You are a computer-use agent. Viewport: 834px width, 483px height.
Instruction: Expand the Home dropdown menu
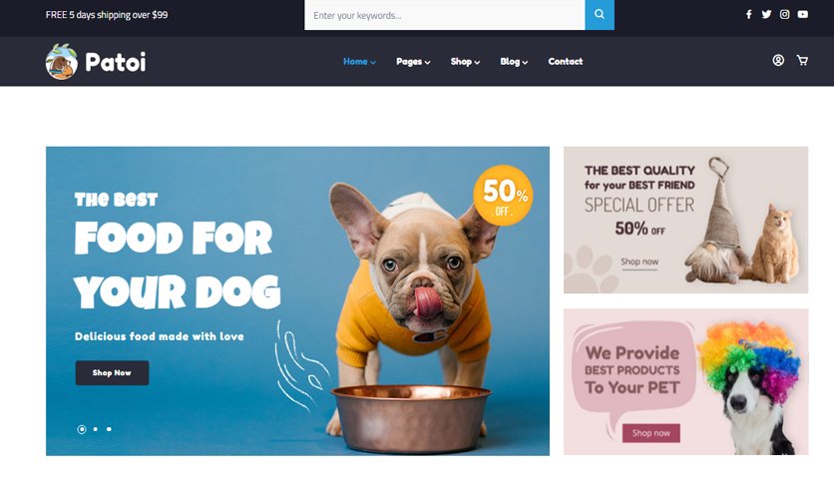coord(359,62)
